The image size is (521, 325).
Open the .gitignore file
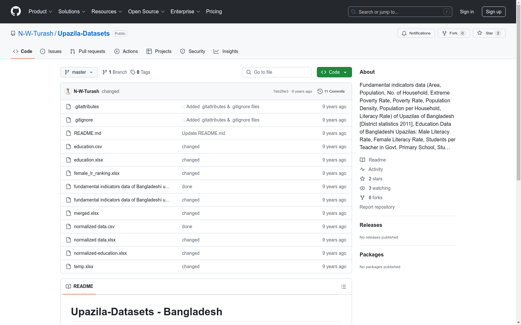click(x=83, y=120)
